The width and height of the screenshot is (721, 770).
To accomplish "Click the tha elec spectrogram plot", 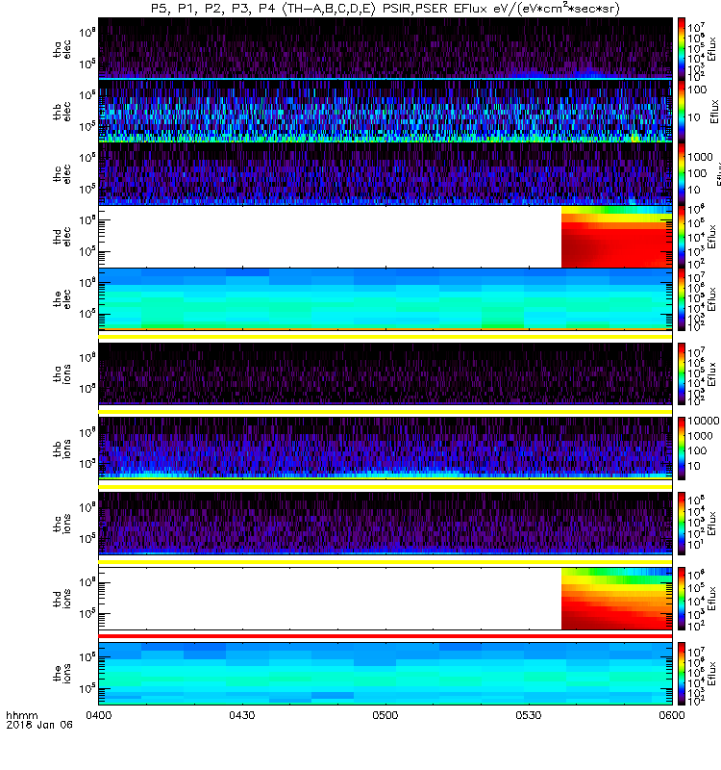I will (385, 49).
